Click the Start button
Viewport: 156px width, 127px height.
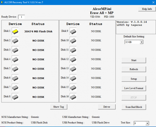point(134,60)
